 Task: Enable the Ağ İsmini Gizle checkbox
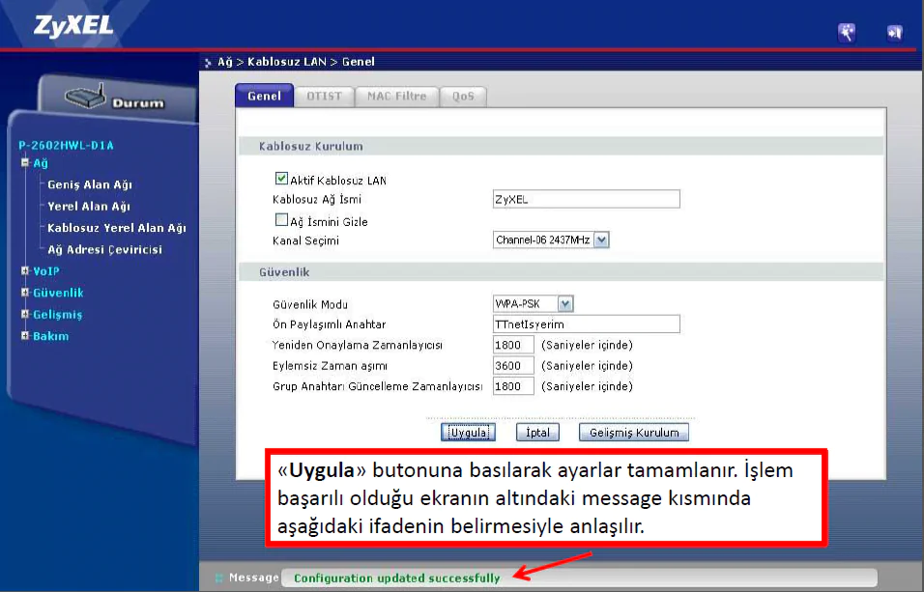click(x=281, y=220)
